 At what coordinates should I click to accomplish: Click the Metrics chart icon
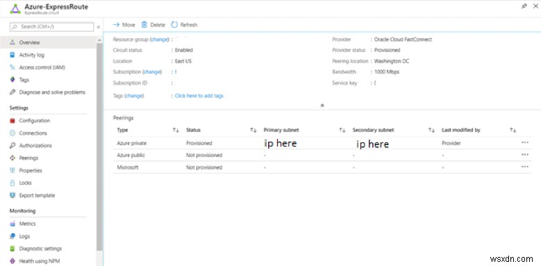[13, 224]
